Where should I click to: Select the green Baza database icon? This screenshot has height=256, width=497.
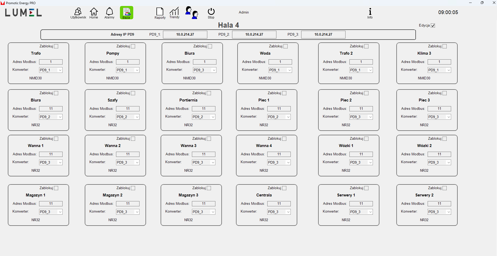[x=126, y=13]
